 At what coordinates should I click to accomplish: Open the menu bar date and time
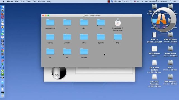coord(156,1)
